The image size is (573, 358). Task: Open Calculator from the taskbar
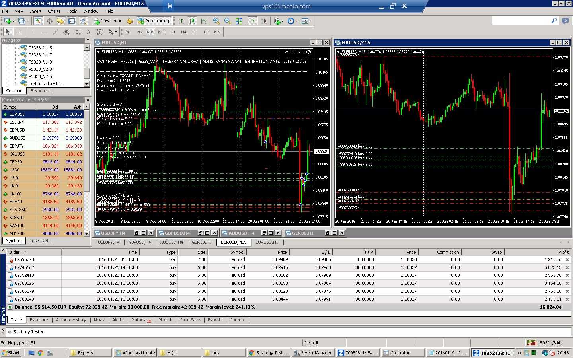400,353
